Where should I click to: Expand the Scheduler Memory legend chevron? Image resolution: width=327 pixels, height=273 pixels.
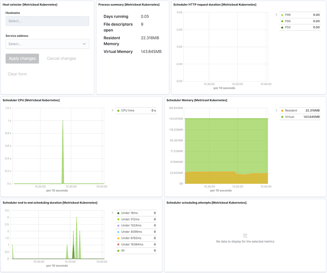276,110
